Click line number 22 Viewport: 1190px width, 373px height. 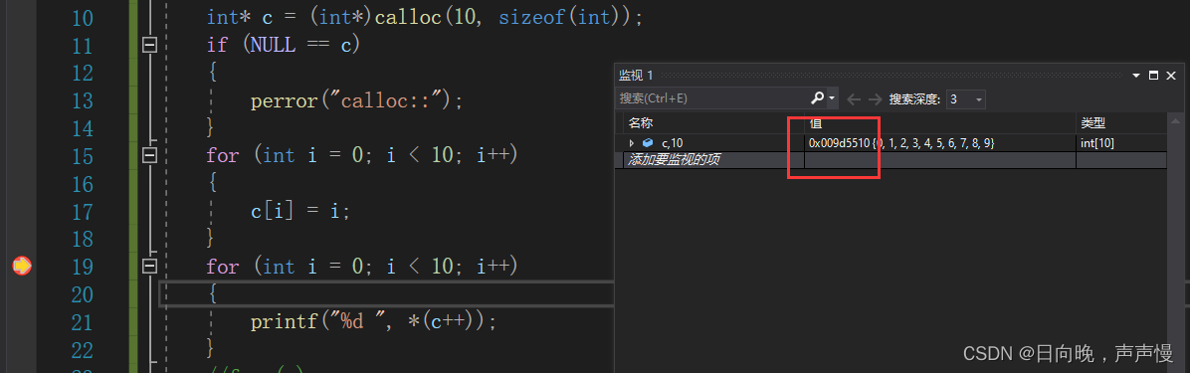[82, 350]
